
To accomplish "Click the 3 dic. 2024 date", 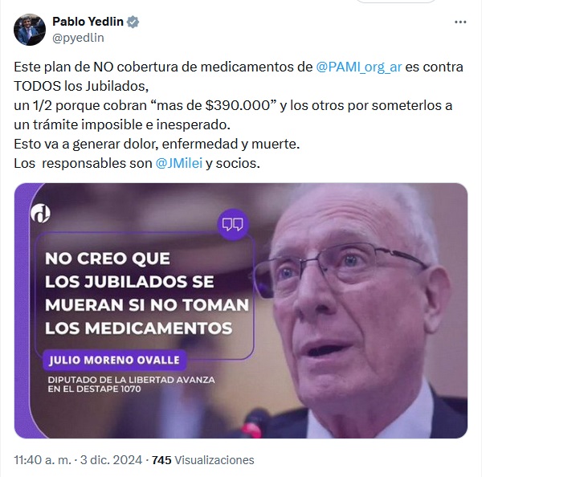I will (x=112, y=460).
